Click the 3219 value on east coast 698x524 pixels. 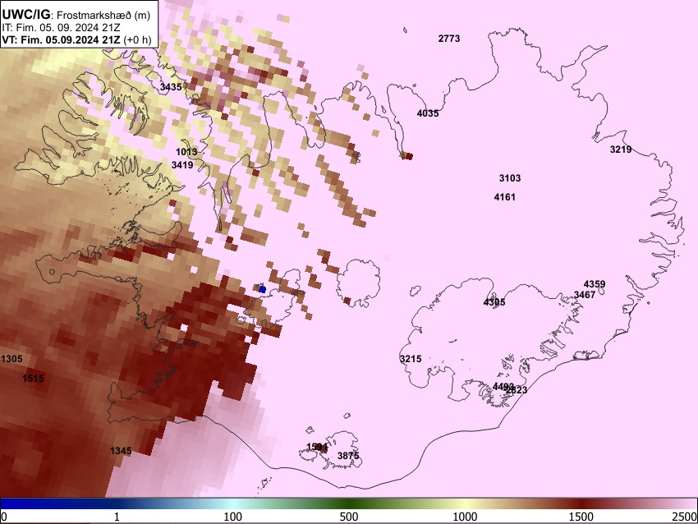pyautogui.click(x=621, y=149)
